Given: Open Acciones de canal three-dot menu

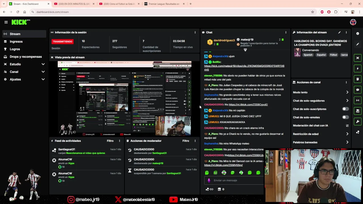Looking at the screenshot, I should click(x=346, y=82).
